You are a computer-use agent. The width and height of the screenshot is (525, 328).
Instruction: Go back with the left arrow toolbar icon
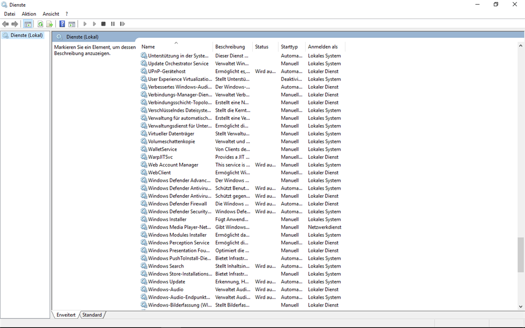coord(5,24)
